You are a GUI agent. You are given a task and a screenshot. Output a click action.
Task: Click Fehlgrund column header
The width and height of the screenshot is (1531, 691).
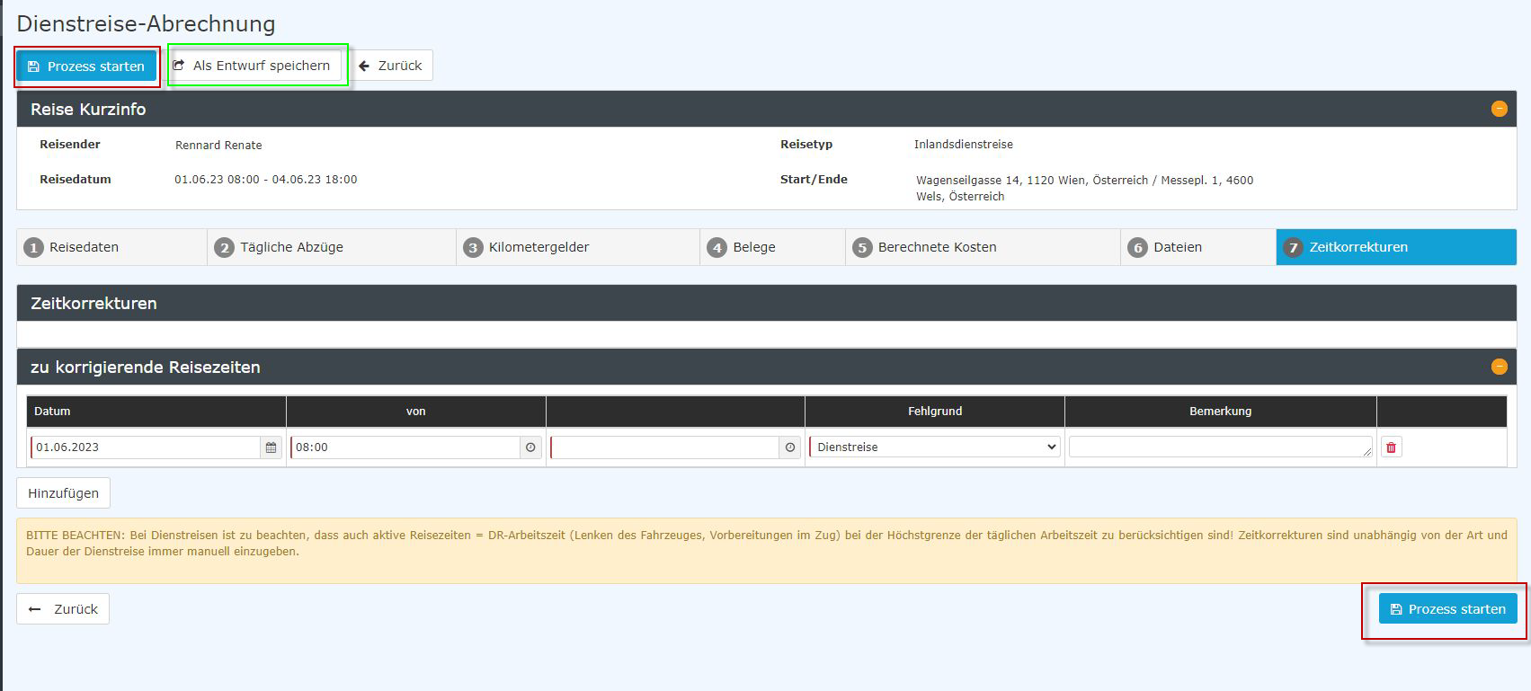point(935,412)
